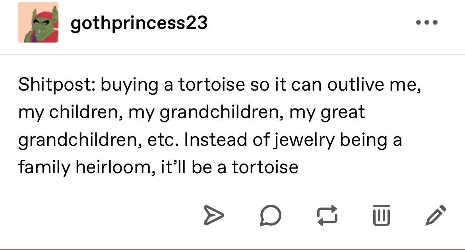The width and height of the screenshot is (465, 250).
Task: Open gothprincess23's profile via username
Action: click(x=138, y=23)
